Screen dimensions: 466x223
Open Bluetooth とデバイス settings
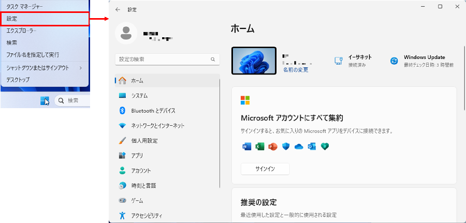coord(167,110)
